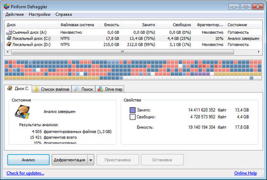The image size is (267, 180).
Task: Switch to the Список файлов tab
Action: [x=52, y=89]
